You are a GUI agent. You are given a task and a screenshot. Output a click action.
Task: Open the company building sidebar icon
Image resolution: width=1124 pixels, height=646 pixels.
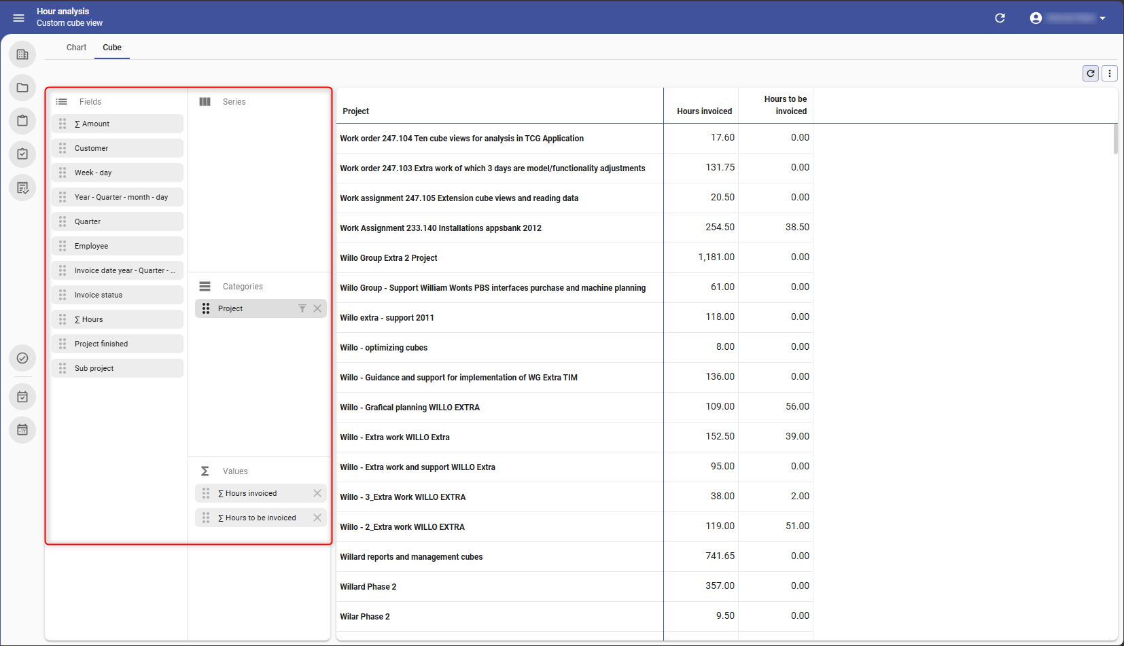pyautogui.click(x=22, y=54)
